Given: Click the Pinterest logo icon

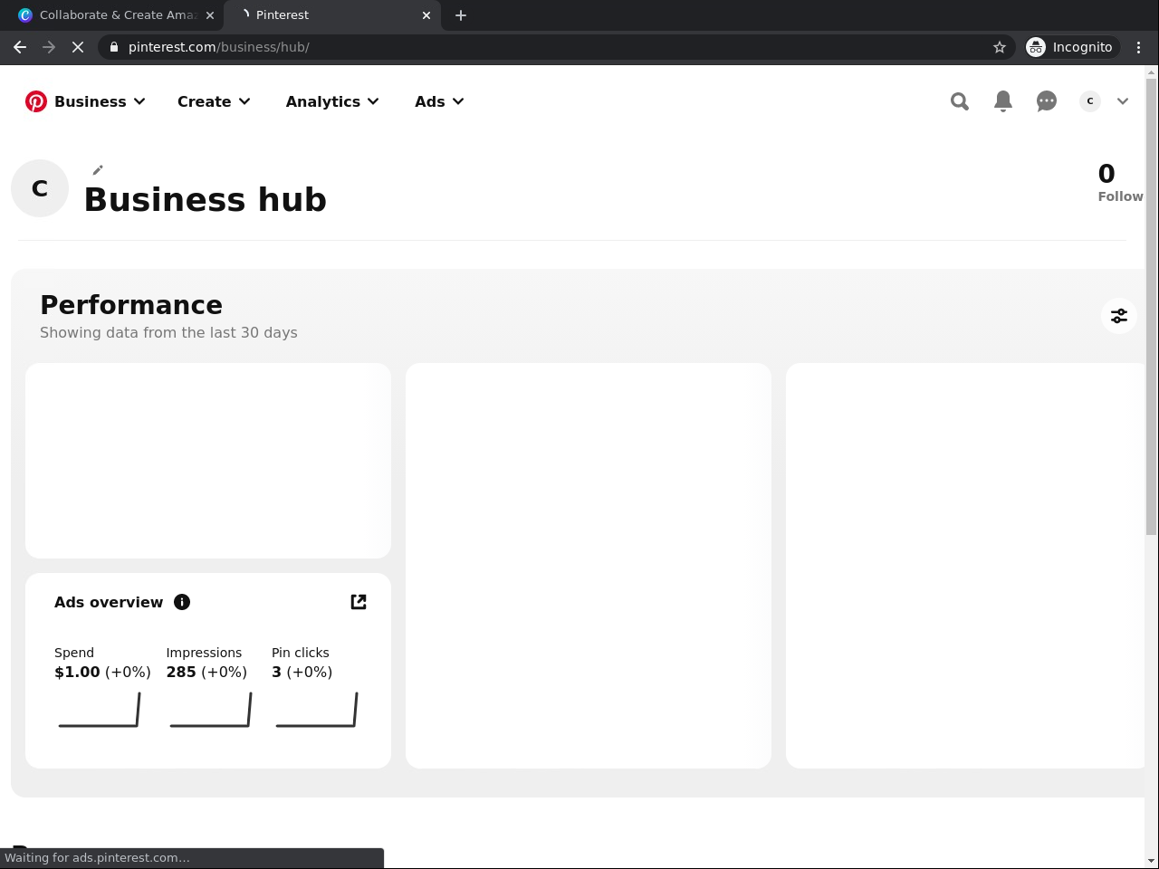Looking at the screenshot, I should click(x=36, y=101).
